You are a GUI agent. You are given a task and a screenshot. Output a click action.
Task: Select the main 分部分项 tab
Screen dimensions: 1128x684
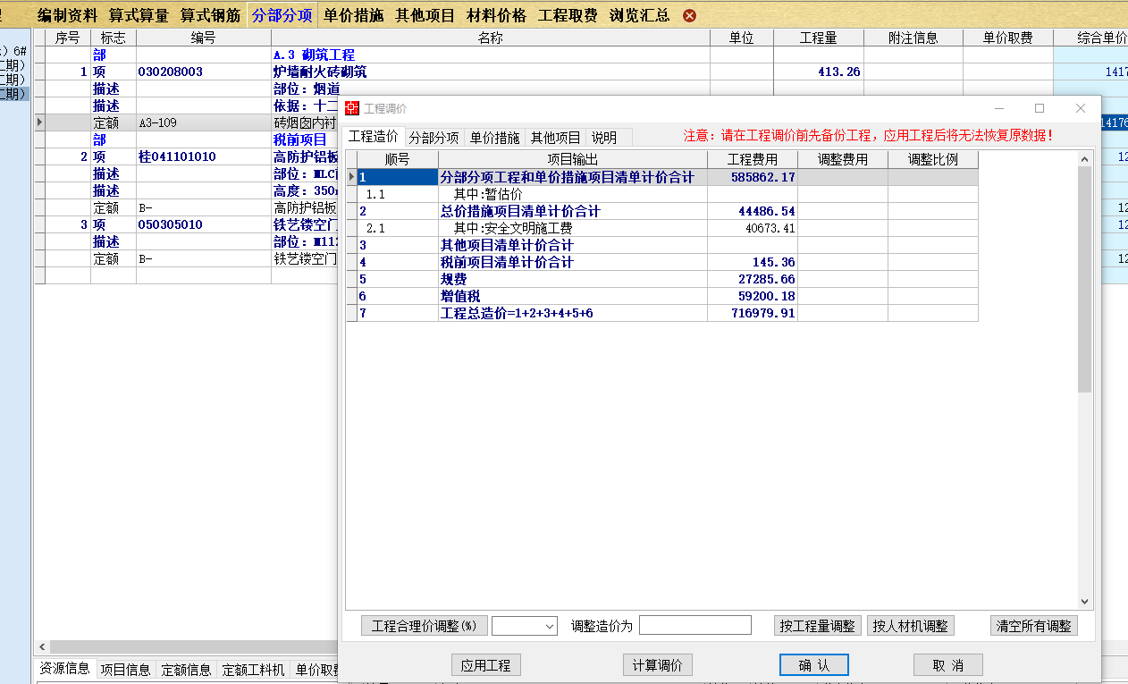pos(282,15)
